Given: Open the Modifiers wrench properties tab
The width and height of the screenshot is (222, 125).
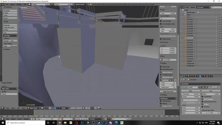Looking at the screenshot, I should (200, 76).
